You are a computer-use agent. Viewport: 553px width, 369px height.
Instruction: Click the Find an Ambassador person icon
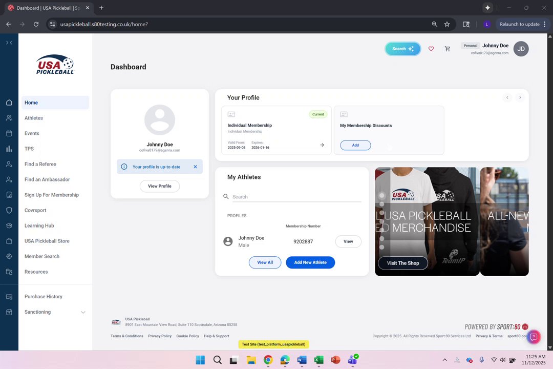point(9,179)
